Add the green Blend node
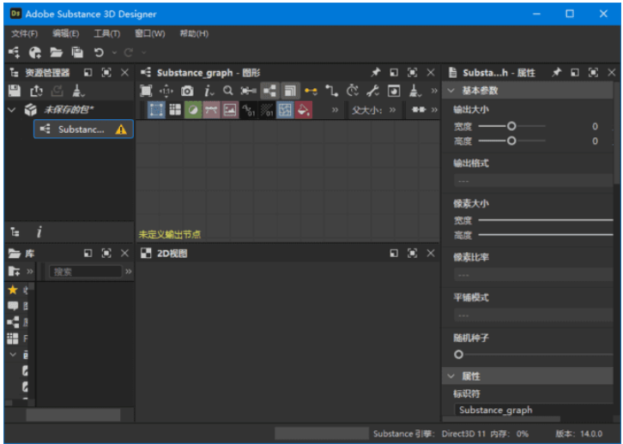 coord(193,110)
